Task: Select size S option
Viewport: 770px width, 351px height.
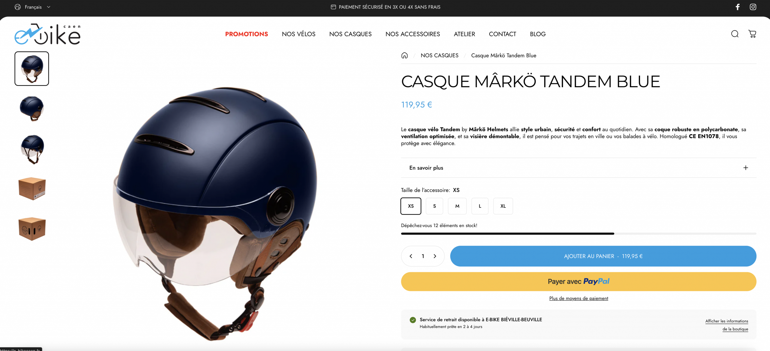Action: point(434,206)
